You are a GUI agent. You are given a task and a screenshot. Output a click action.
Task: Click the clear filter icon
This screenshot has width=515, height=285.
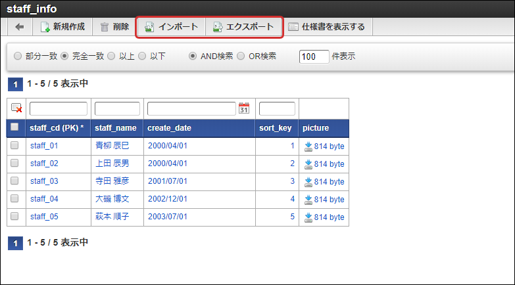click(16, 108)
